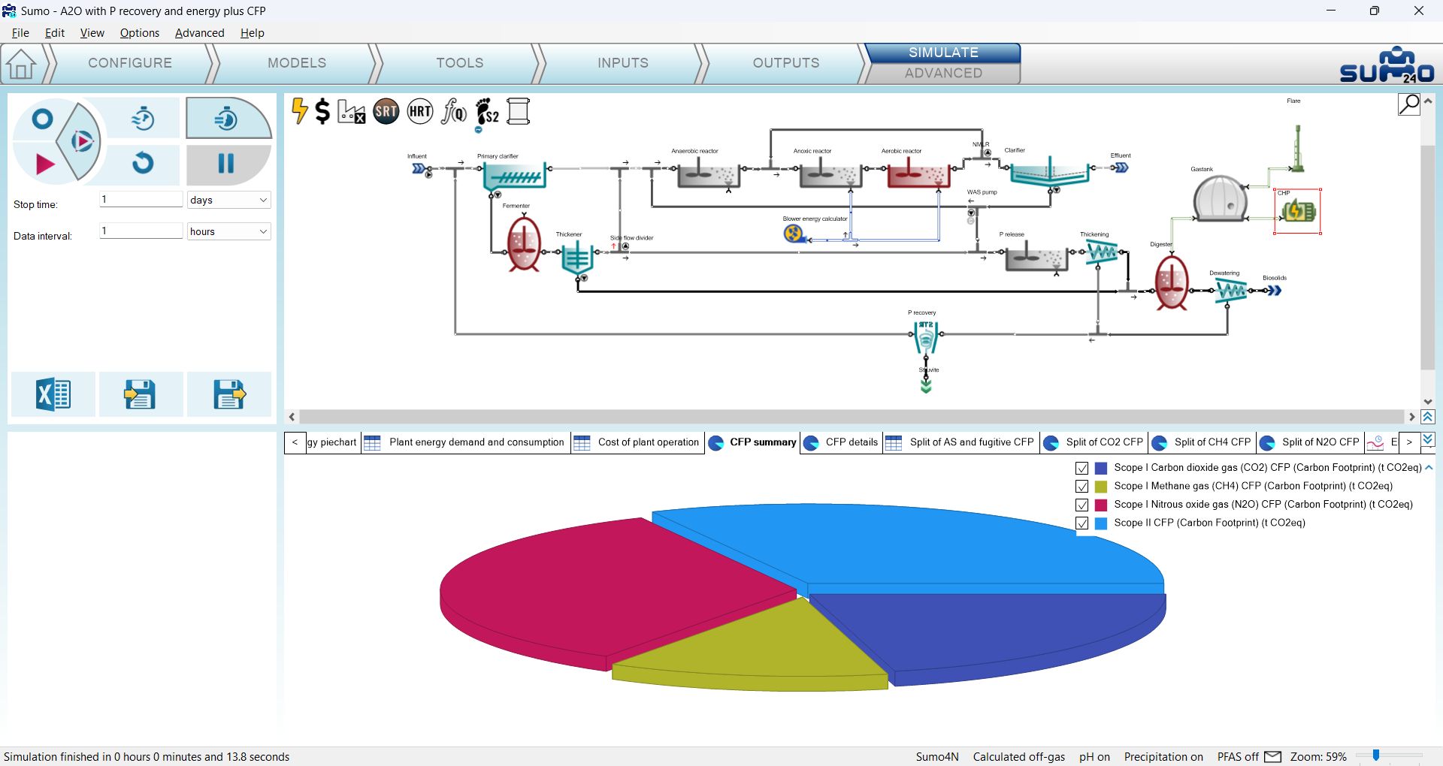Open the energy lightning bolt tool
The height and width of the screenshot is (766, 1443).
(300, 111)
